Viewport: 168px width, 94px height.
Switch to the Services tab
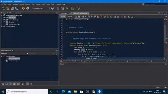coord(18,13)
